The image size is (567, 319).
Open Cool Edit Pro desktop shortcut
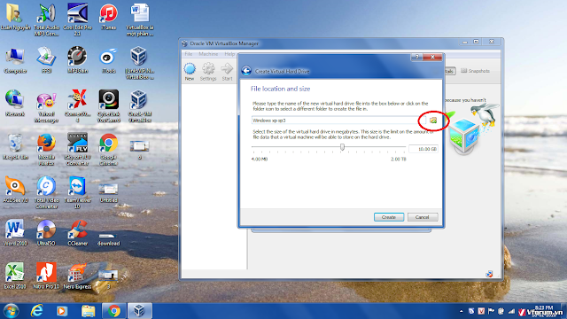[x=77, y=19]
